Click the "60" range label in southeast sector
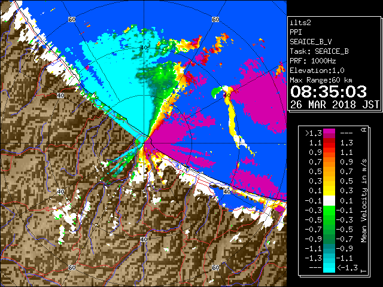This screenshot has width=383, height=287. pos(215,268)
